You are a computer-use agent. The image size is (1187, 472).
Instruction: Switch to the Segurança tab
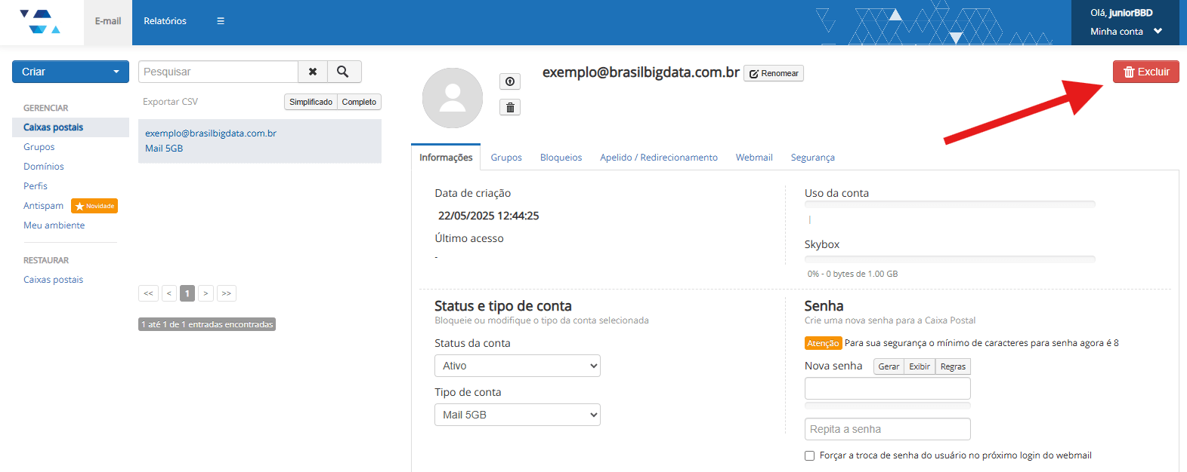tap(812, 158)
